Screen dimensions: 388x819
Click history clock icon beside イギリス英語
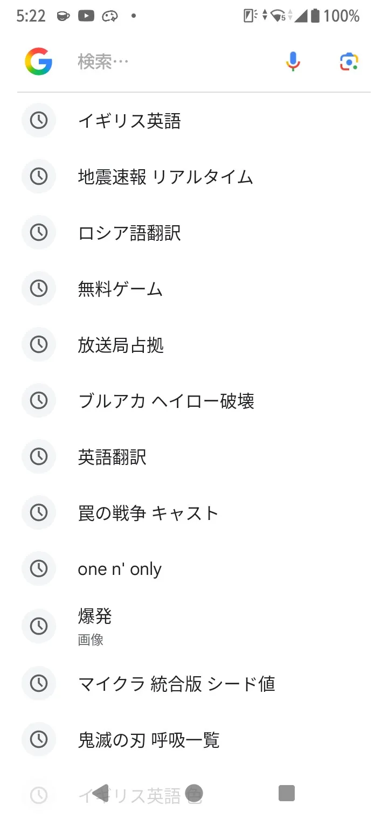pos(39,121)
